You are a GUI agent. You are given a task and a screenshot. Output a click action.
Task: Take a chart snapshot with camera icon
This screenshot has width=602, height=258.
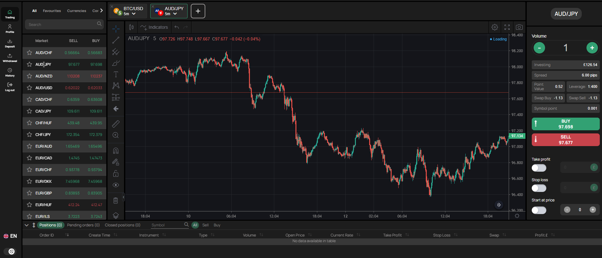tap(519, 27)
